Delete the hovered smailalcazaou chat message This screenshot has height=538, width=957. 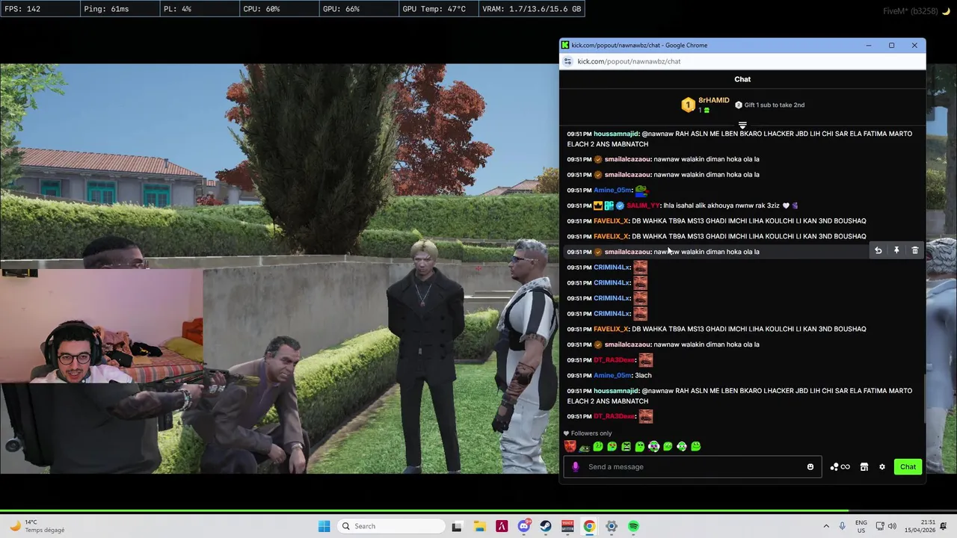(914, 251)
